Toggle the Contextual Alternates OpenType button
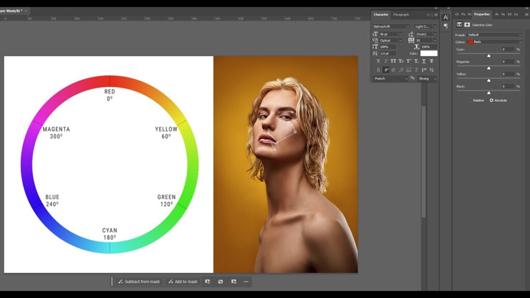The width and height of the screenshot is (530, 298). click(x=386, y=70)
